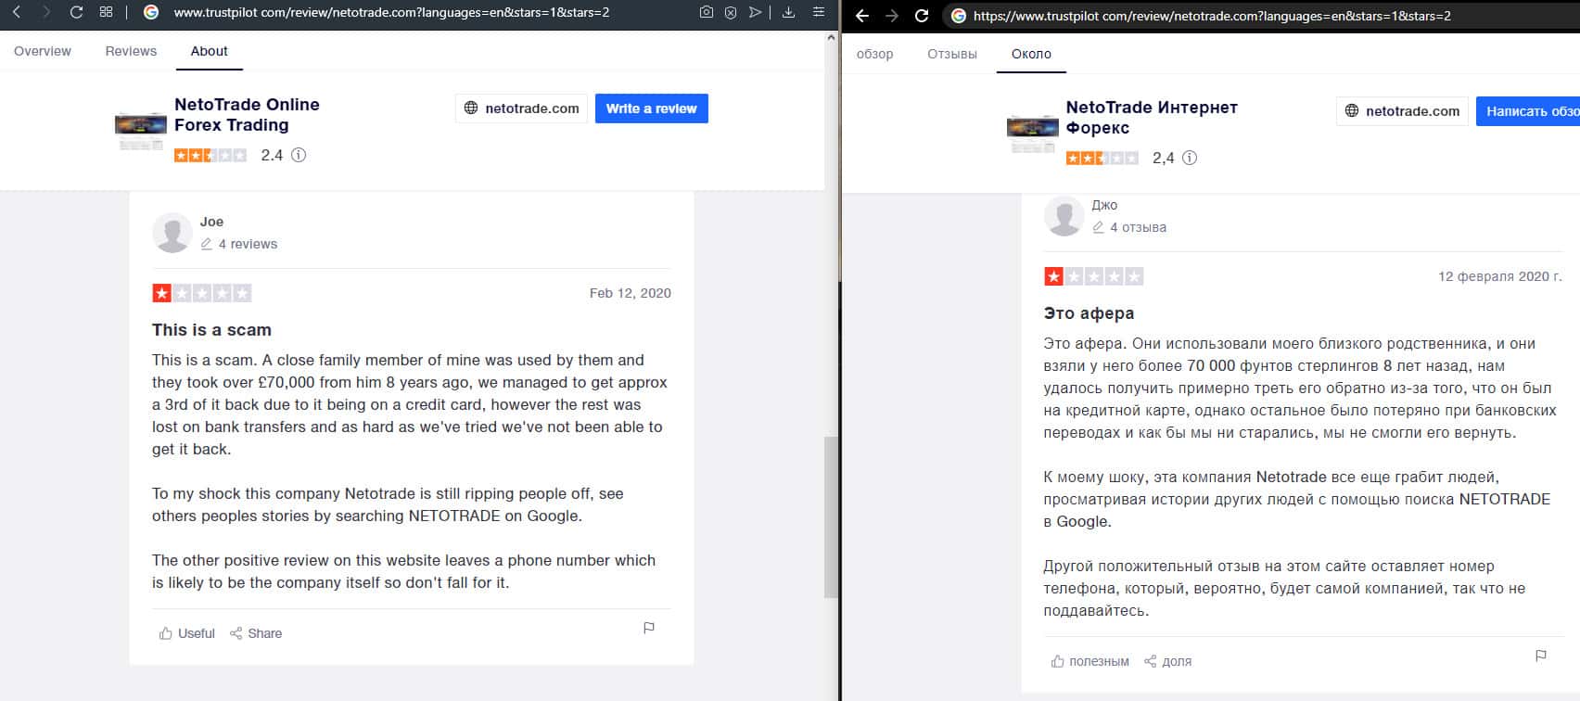Open the rating info icon next to 2.4
This screenshot has height=701, width=1580.
[299, 156]
